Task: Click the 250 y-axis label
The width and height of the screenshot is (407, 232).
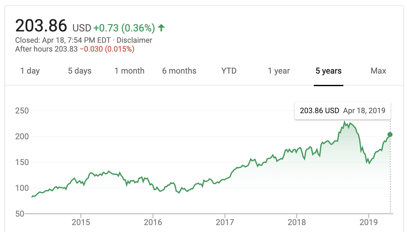Action: click(x=22, y=111)
